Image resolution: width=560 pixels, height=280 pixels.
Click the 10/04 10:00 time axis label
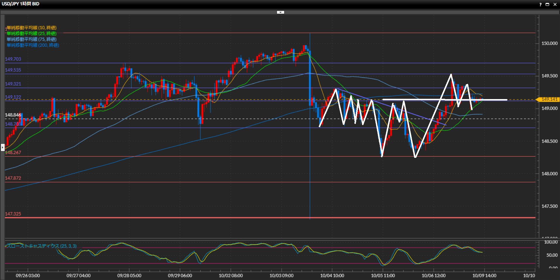coord(332,276)
